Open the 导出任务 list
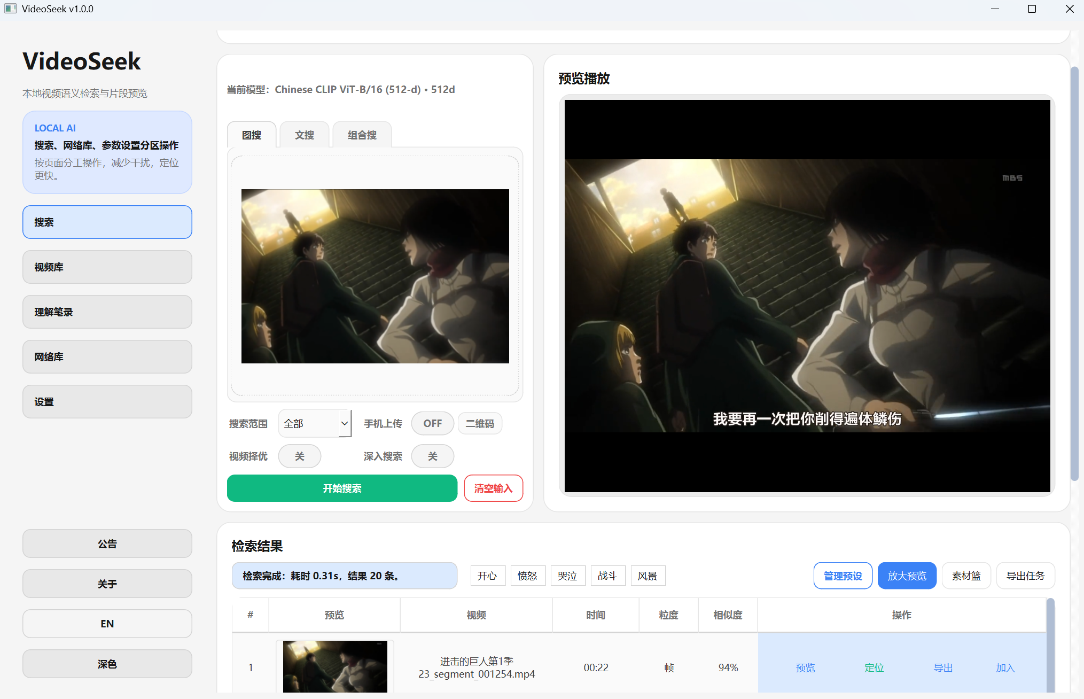This screenshot has height=699, width=1084. point(1026,576)
